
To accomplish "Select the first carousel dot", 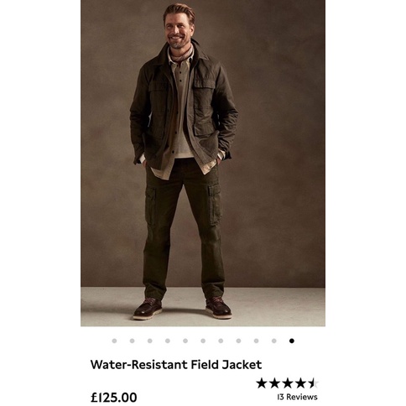I will (114, 341).
